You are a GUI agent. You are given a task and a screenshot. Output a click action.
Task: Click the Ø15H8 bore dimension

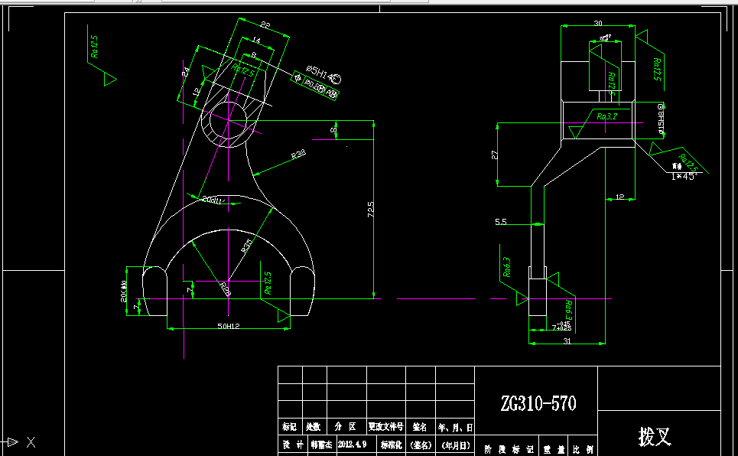coord(661,119)
